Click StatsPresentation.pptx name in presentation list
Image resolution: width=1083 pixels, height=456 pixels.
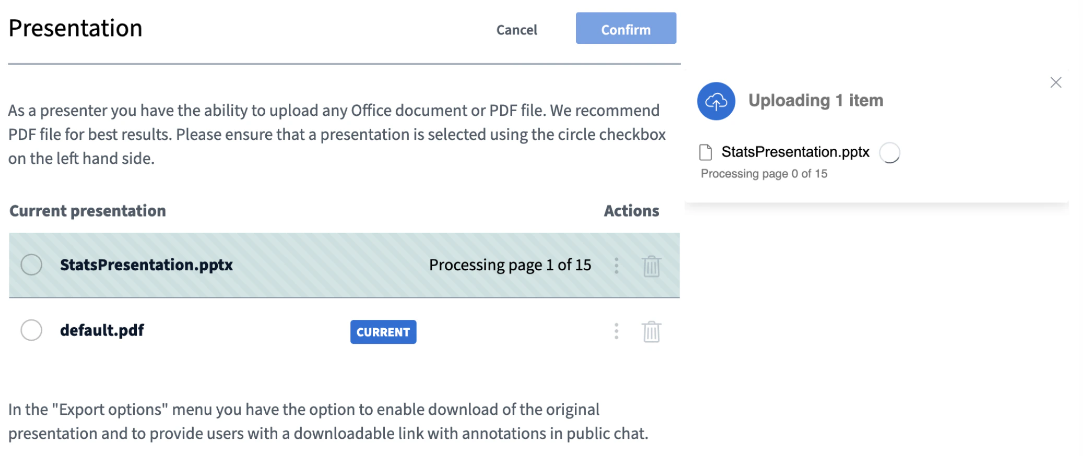[146, 265]
